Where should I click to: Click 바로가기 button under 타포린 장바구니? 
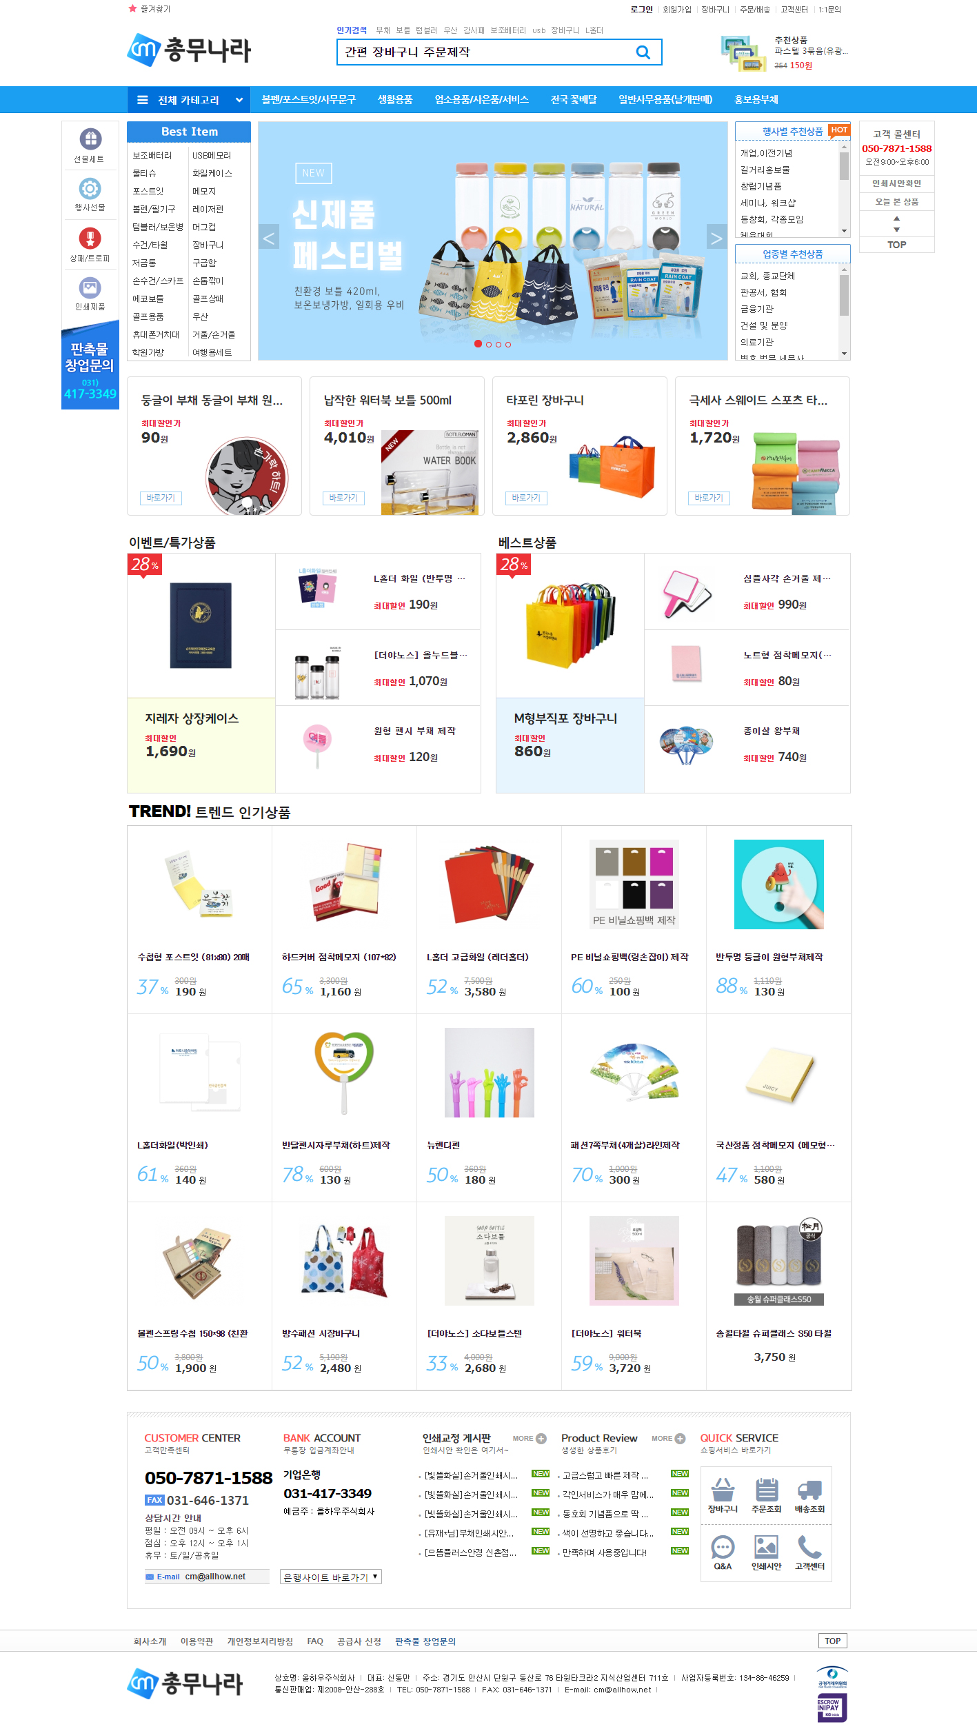pyautogui.click(x=526, y=498)
